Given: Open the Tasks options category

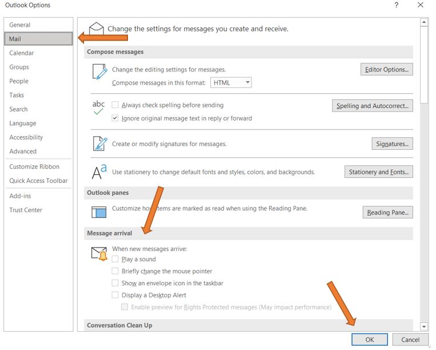Looking at the screenshot, I should click(x=39, y=95).
